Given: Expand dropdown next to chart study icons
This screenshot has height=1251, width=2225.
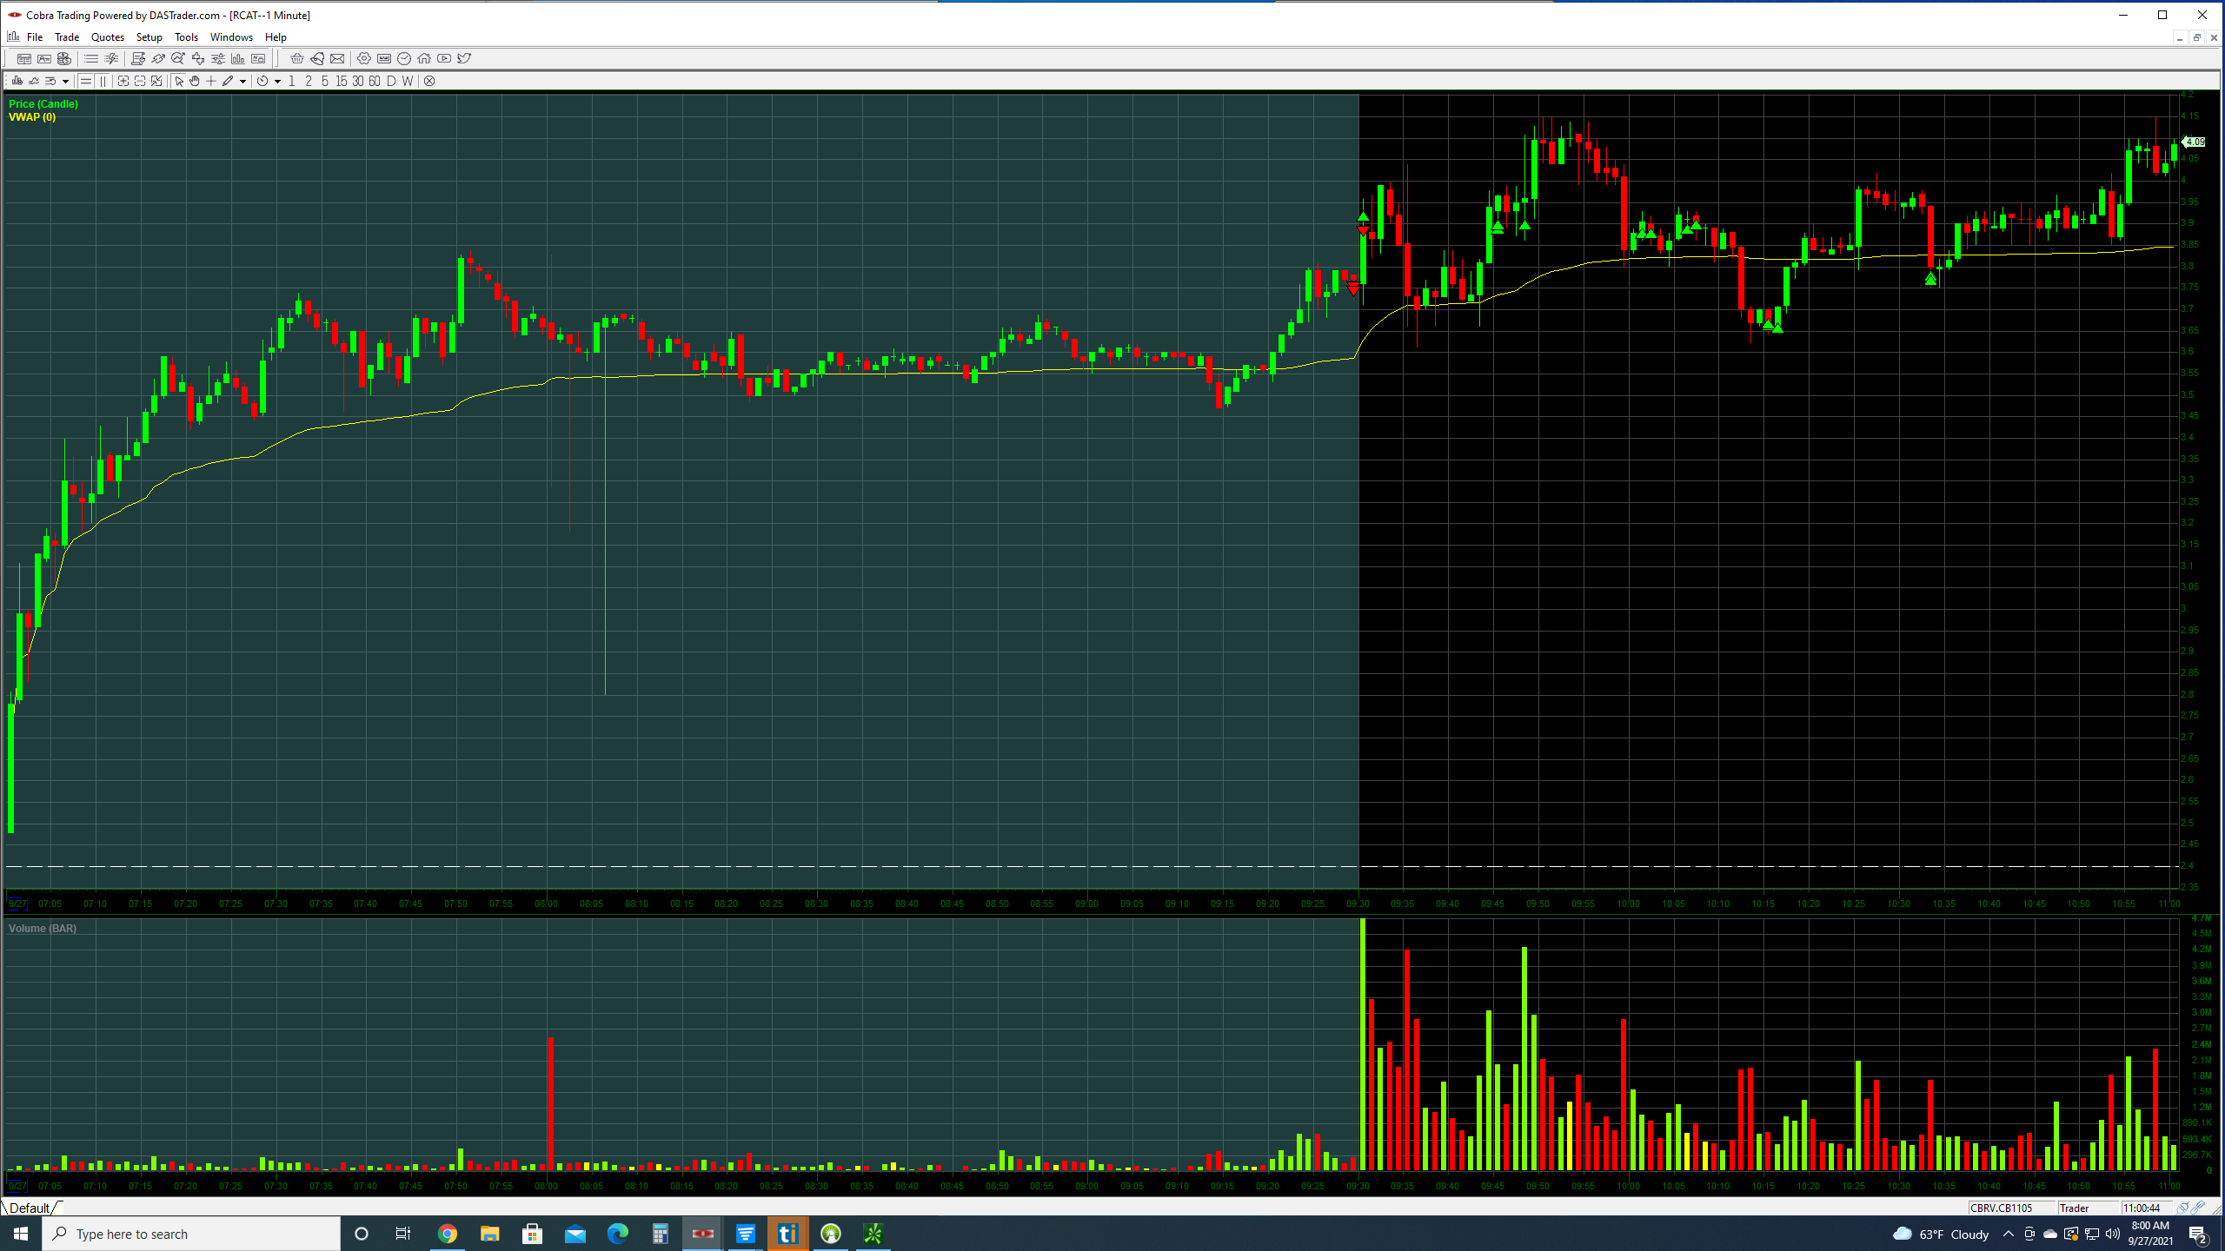Looking at the screenshot, I should (65, 82).
